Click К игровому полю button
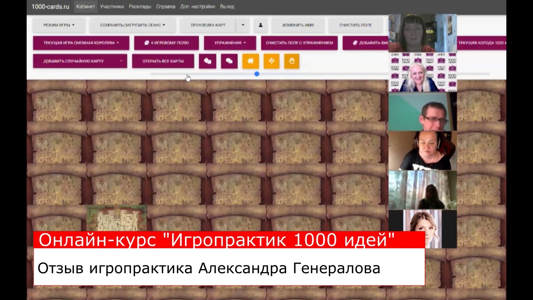The width and height of the screenshot is (533, 300). [167, 43]
